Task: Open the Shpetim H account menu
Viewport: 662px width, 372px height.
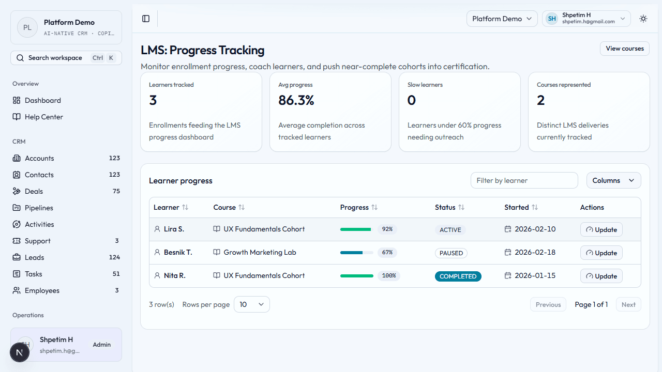Action: [586, 18]
